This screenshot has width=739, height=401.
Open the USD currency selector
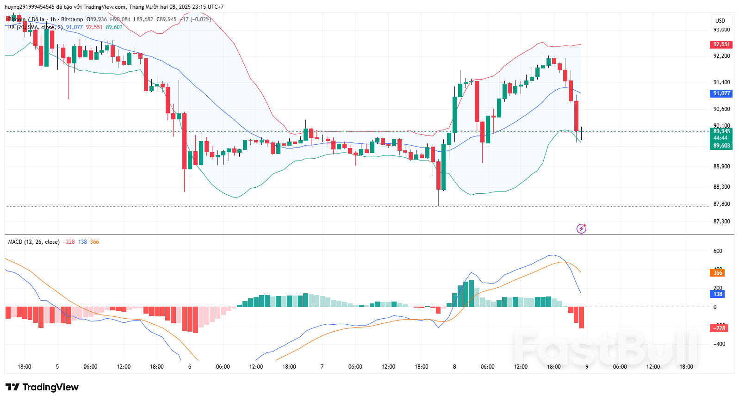tap(720, 20)
